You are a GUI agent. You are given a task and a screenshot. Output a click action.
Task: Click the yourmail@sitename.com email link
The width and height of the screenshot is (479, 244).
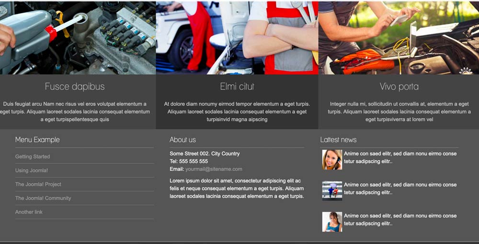click(214, 169)
